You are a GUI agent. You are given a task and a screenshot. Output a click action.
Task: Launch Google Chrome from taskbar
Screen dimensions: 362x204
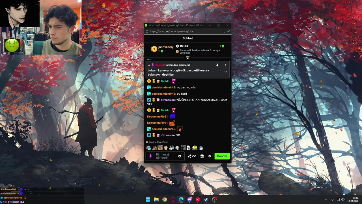(x=165, y=199)
